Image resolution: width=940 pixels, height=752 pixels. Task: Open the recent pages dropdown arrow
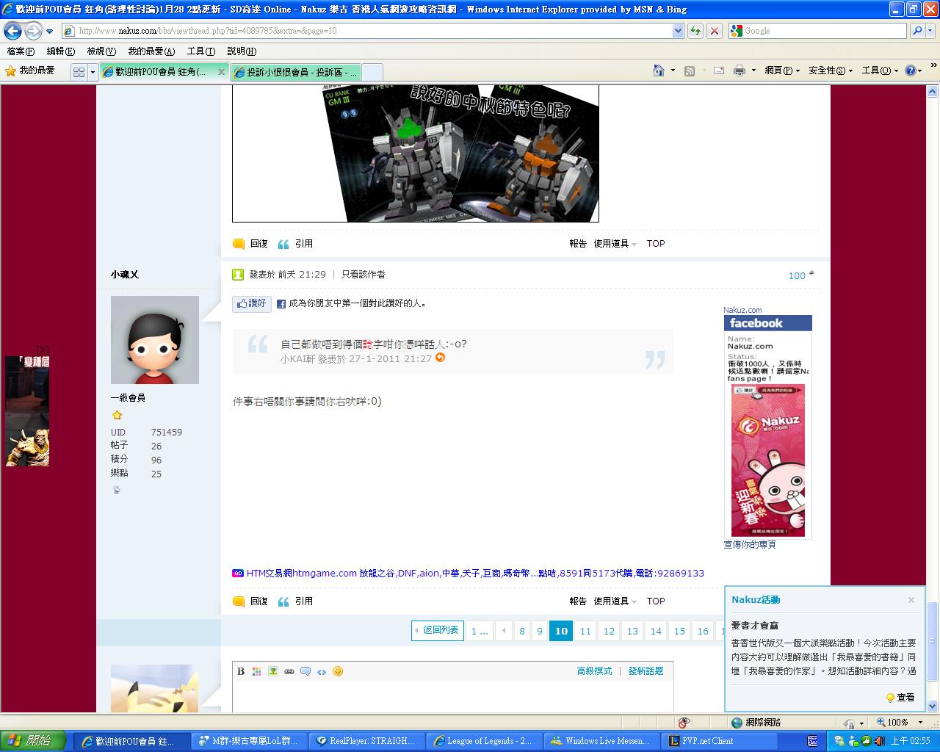point(49,32)
